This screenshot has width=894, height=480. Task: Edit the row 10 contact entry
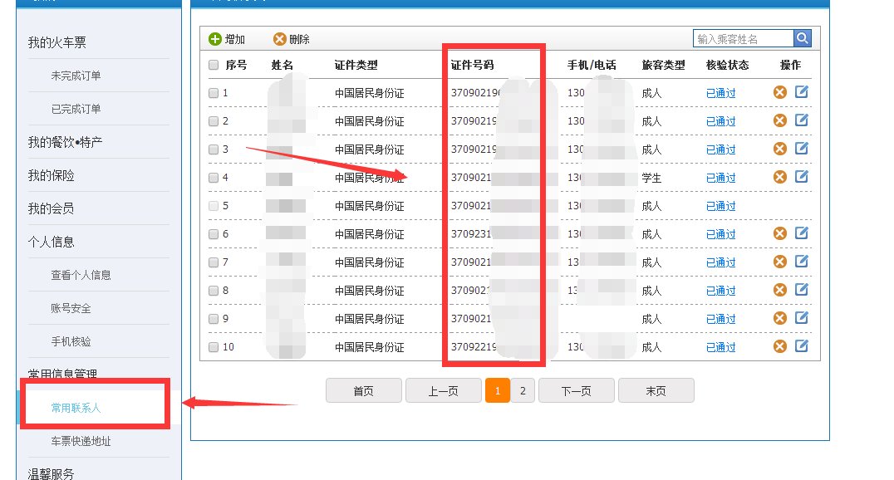pos(800,346)
